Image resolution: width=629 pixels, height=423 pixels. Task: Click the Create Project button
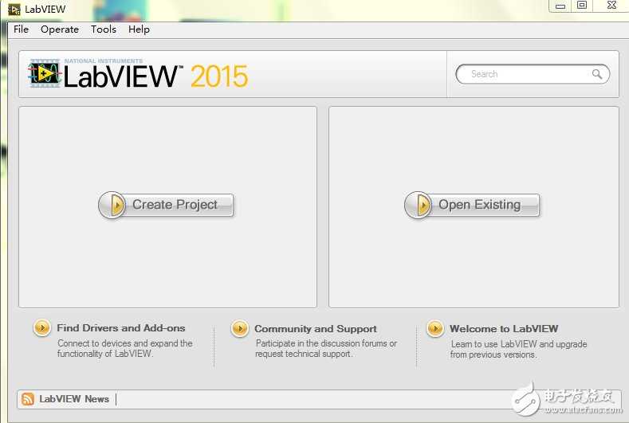(x=166, y=205)
